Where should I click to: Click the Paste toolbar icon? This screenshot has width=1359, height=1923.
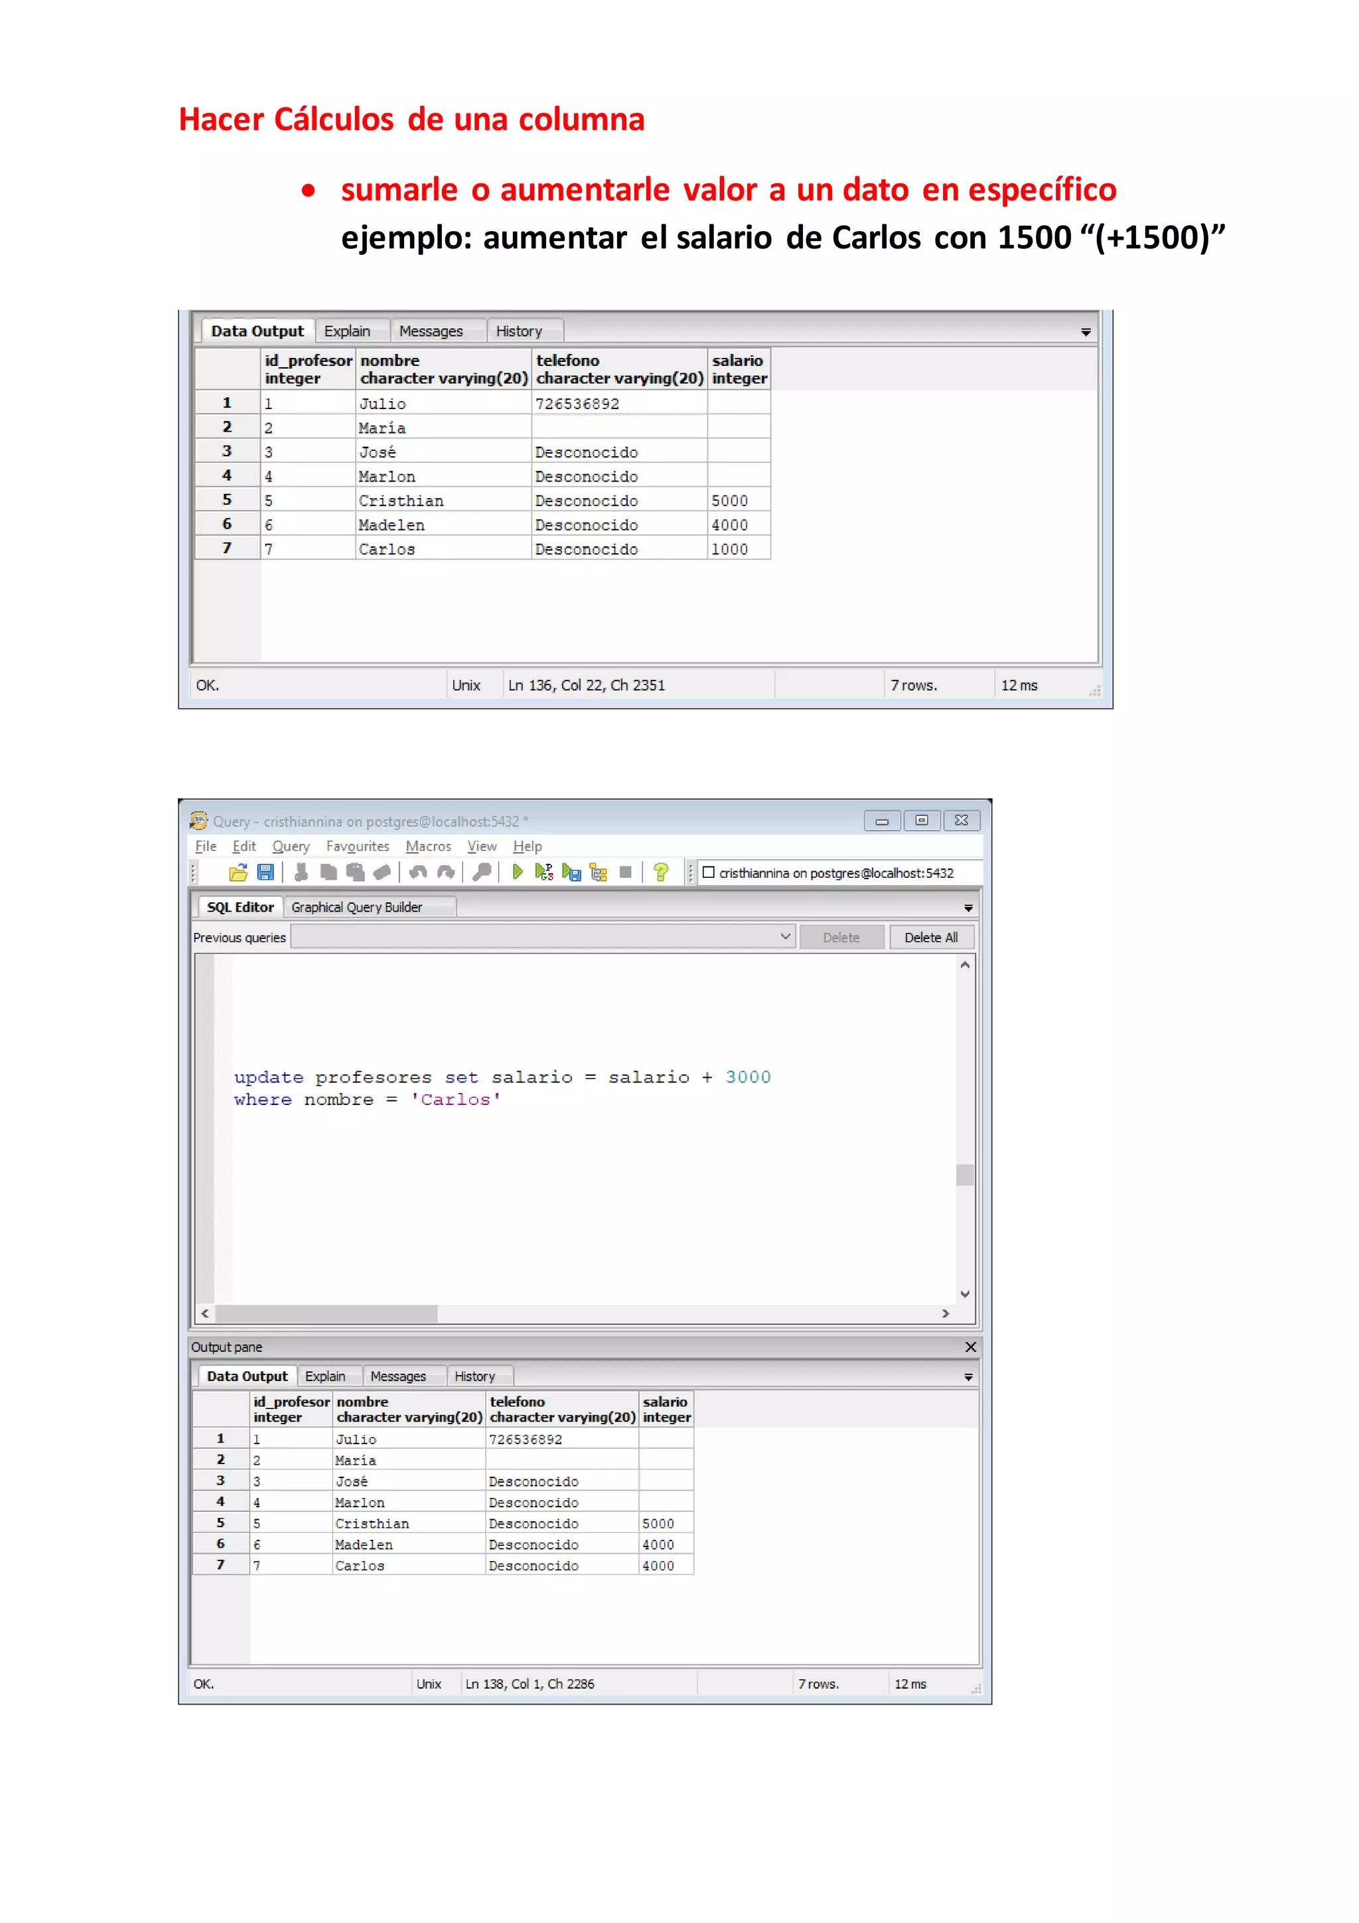[x=356, y=873]
